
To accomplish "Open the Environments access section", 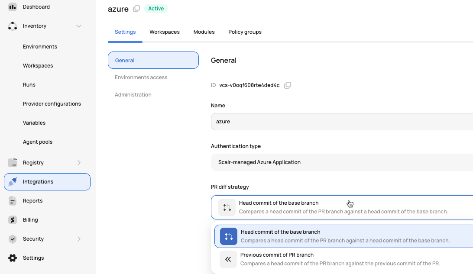I will coord(141,77).
